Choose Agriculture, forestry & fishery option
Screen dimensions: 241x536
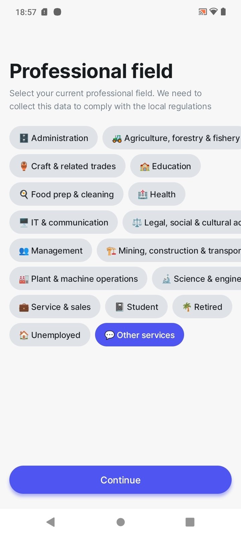(172, 138)
